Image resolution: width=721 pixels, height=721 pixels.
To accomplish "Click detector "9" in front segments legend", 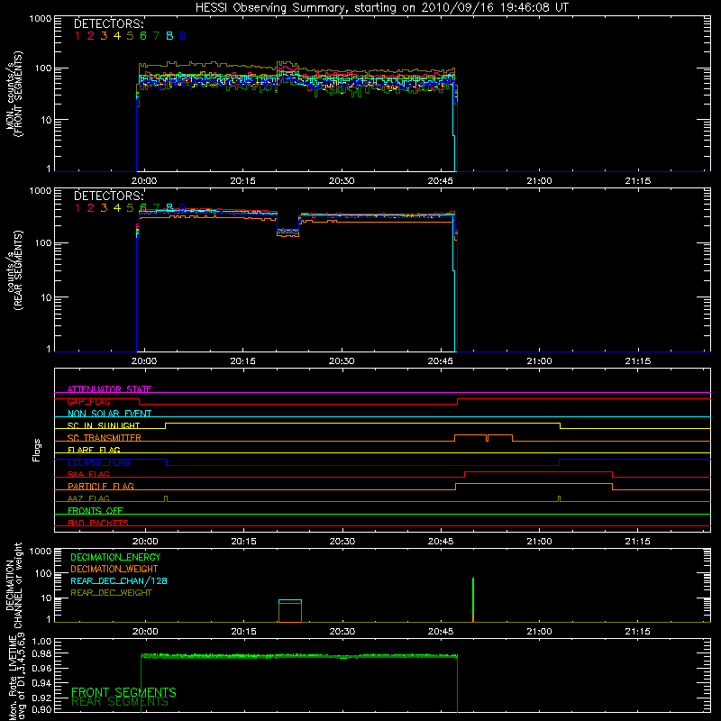I will (183, 36).
